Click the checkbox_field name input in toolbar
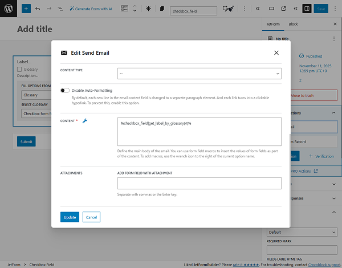Screen dimensions: 342x268 [x=193, y=11]
